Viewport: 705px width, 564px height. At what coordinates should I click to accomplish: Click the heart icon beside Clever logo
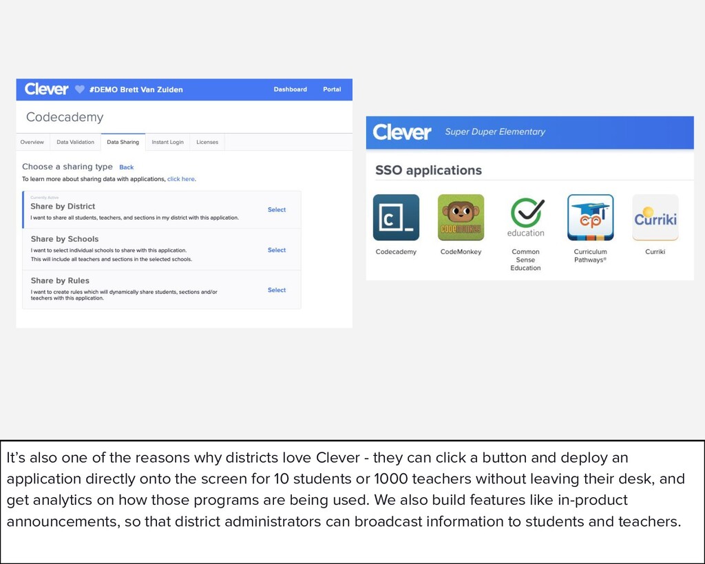pyautogui.click(x=79, y=89)
